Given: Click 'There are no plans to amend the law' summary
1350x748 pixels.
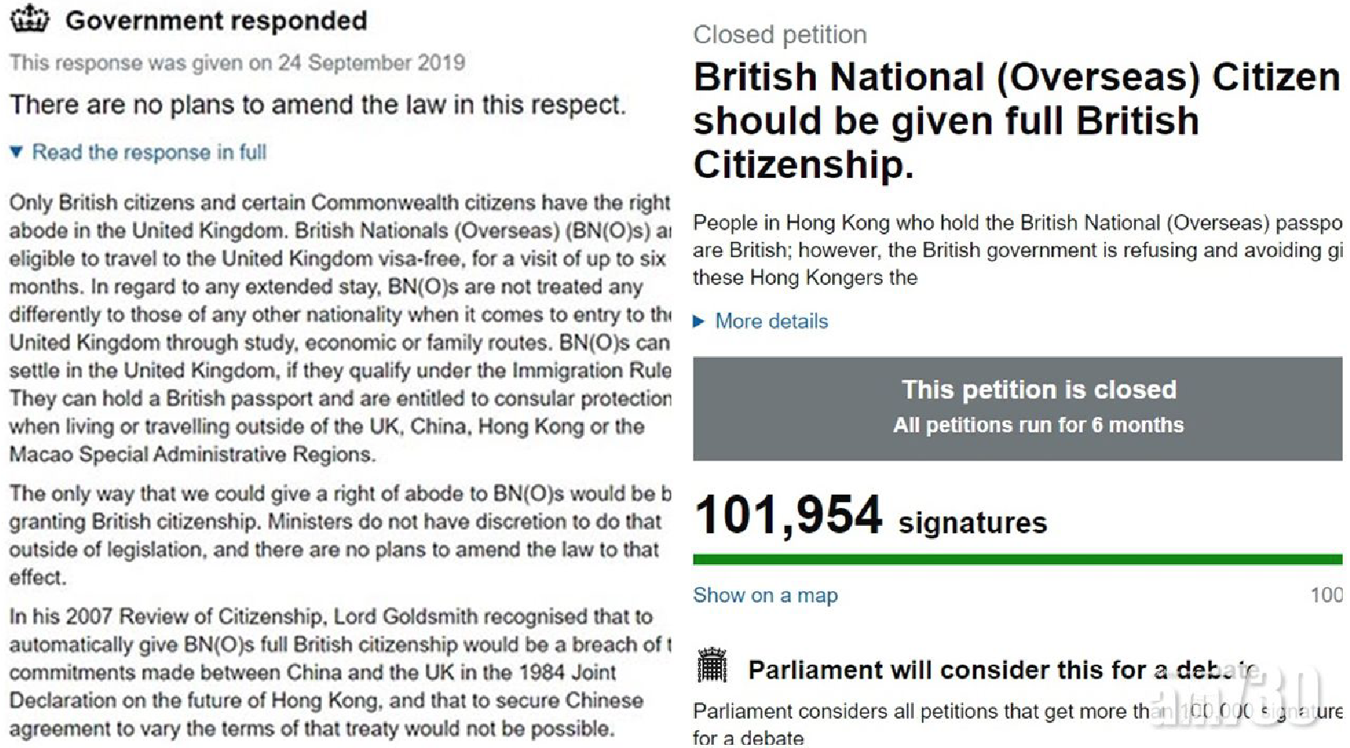Looking at the screenshot, I should coord(318,105).
